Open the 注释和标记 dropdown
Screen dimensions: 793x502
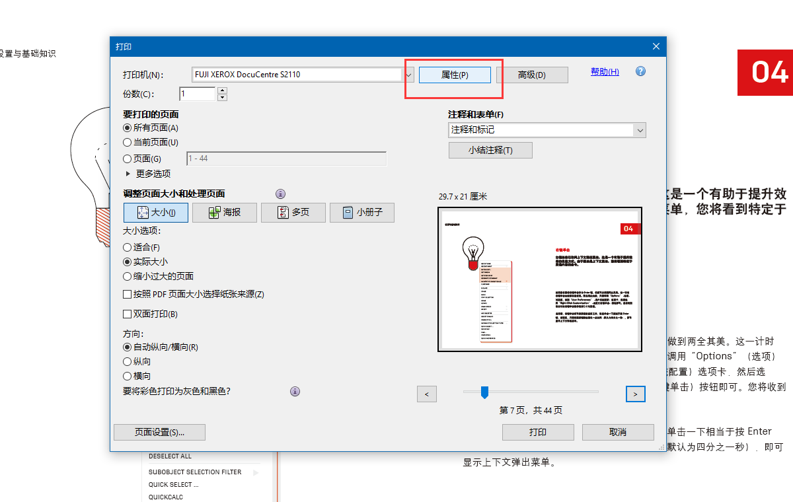[639, 130]
